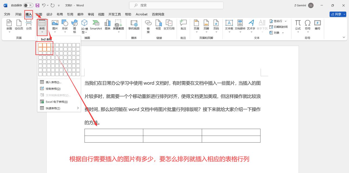The width and height of the screenshot is (349, 173).
Task: Switch to the References (引用) tab
Action: [70, 14]
